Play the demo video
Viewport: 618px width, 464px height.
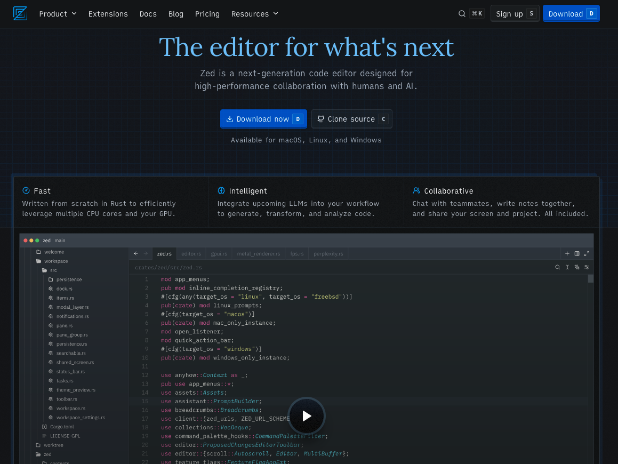[306, 416]
